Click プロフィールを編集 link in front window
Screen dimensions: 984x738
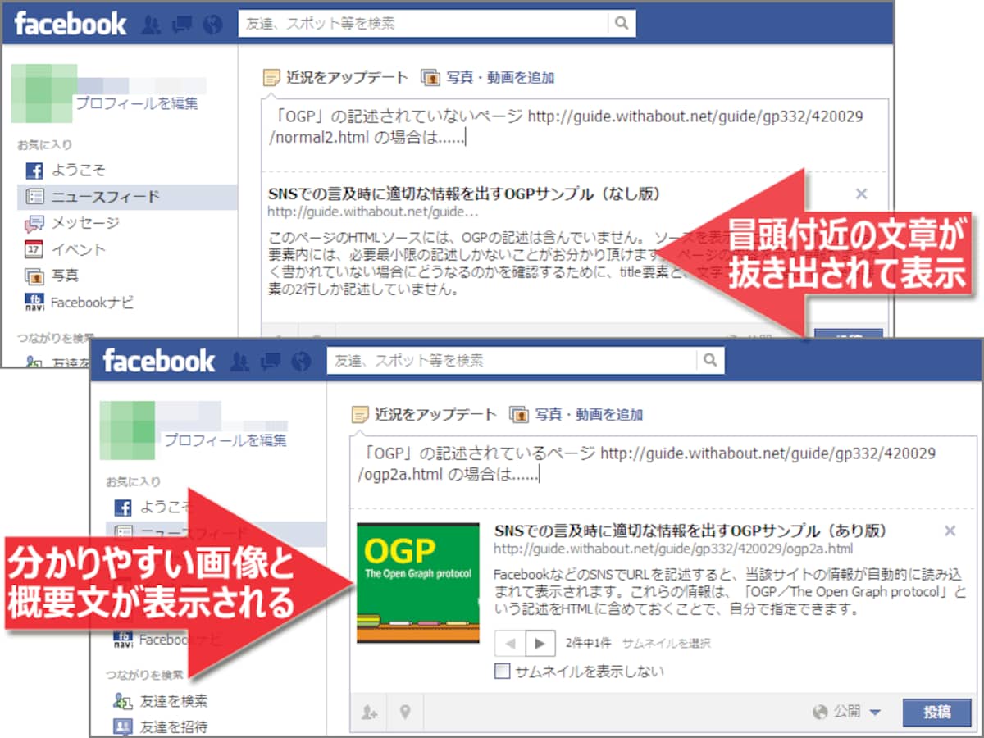point(225,441)
